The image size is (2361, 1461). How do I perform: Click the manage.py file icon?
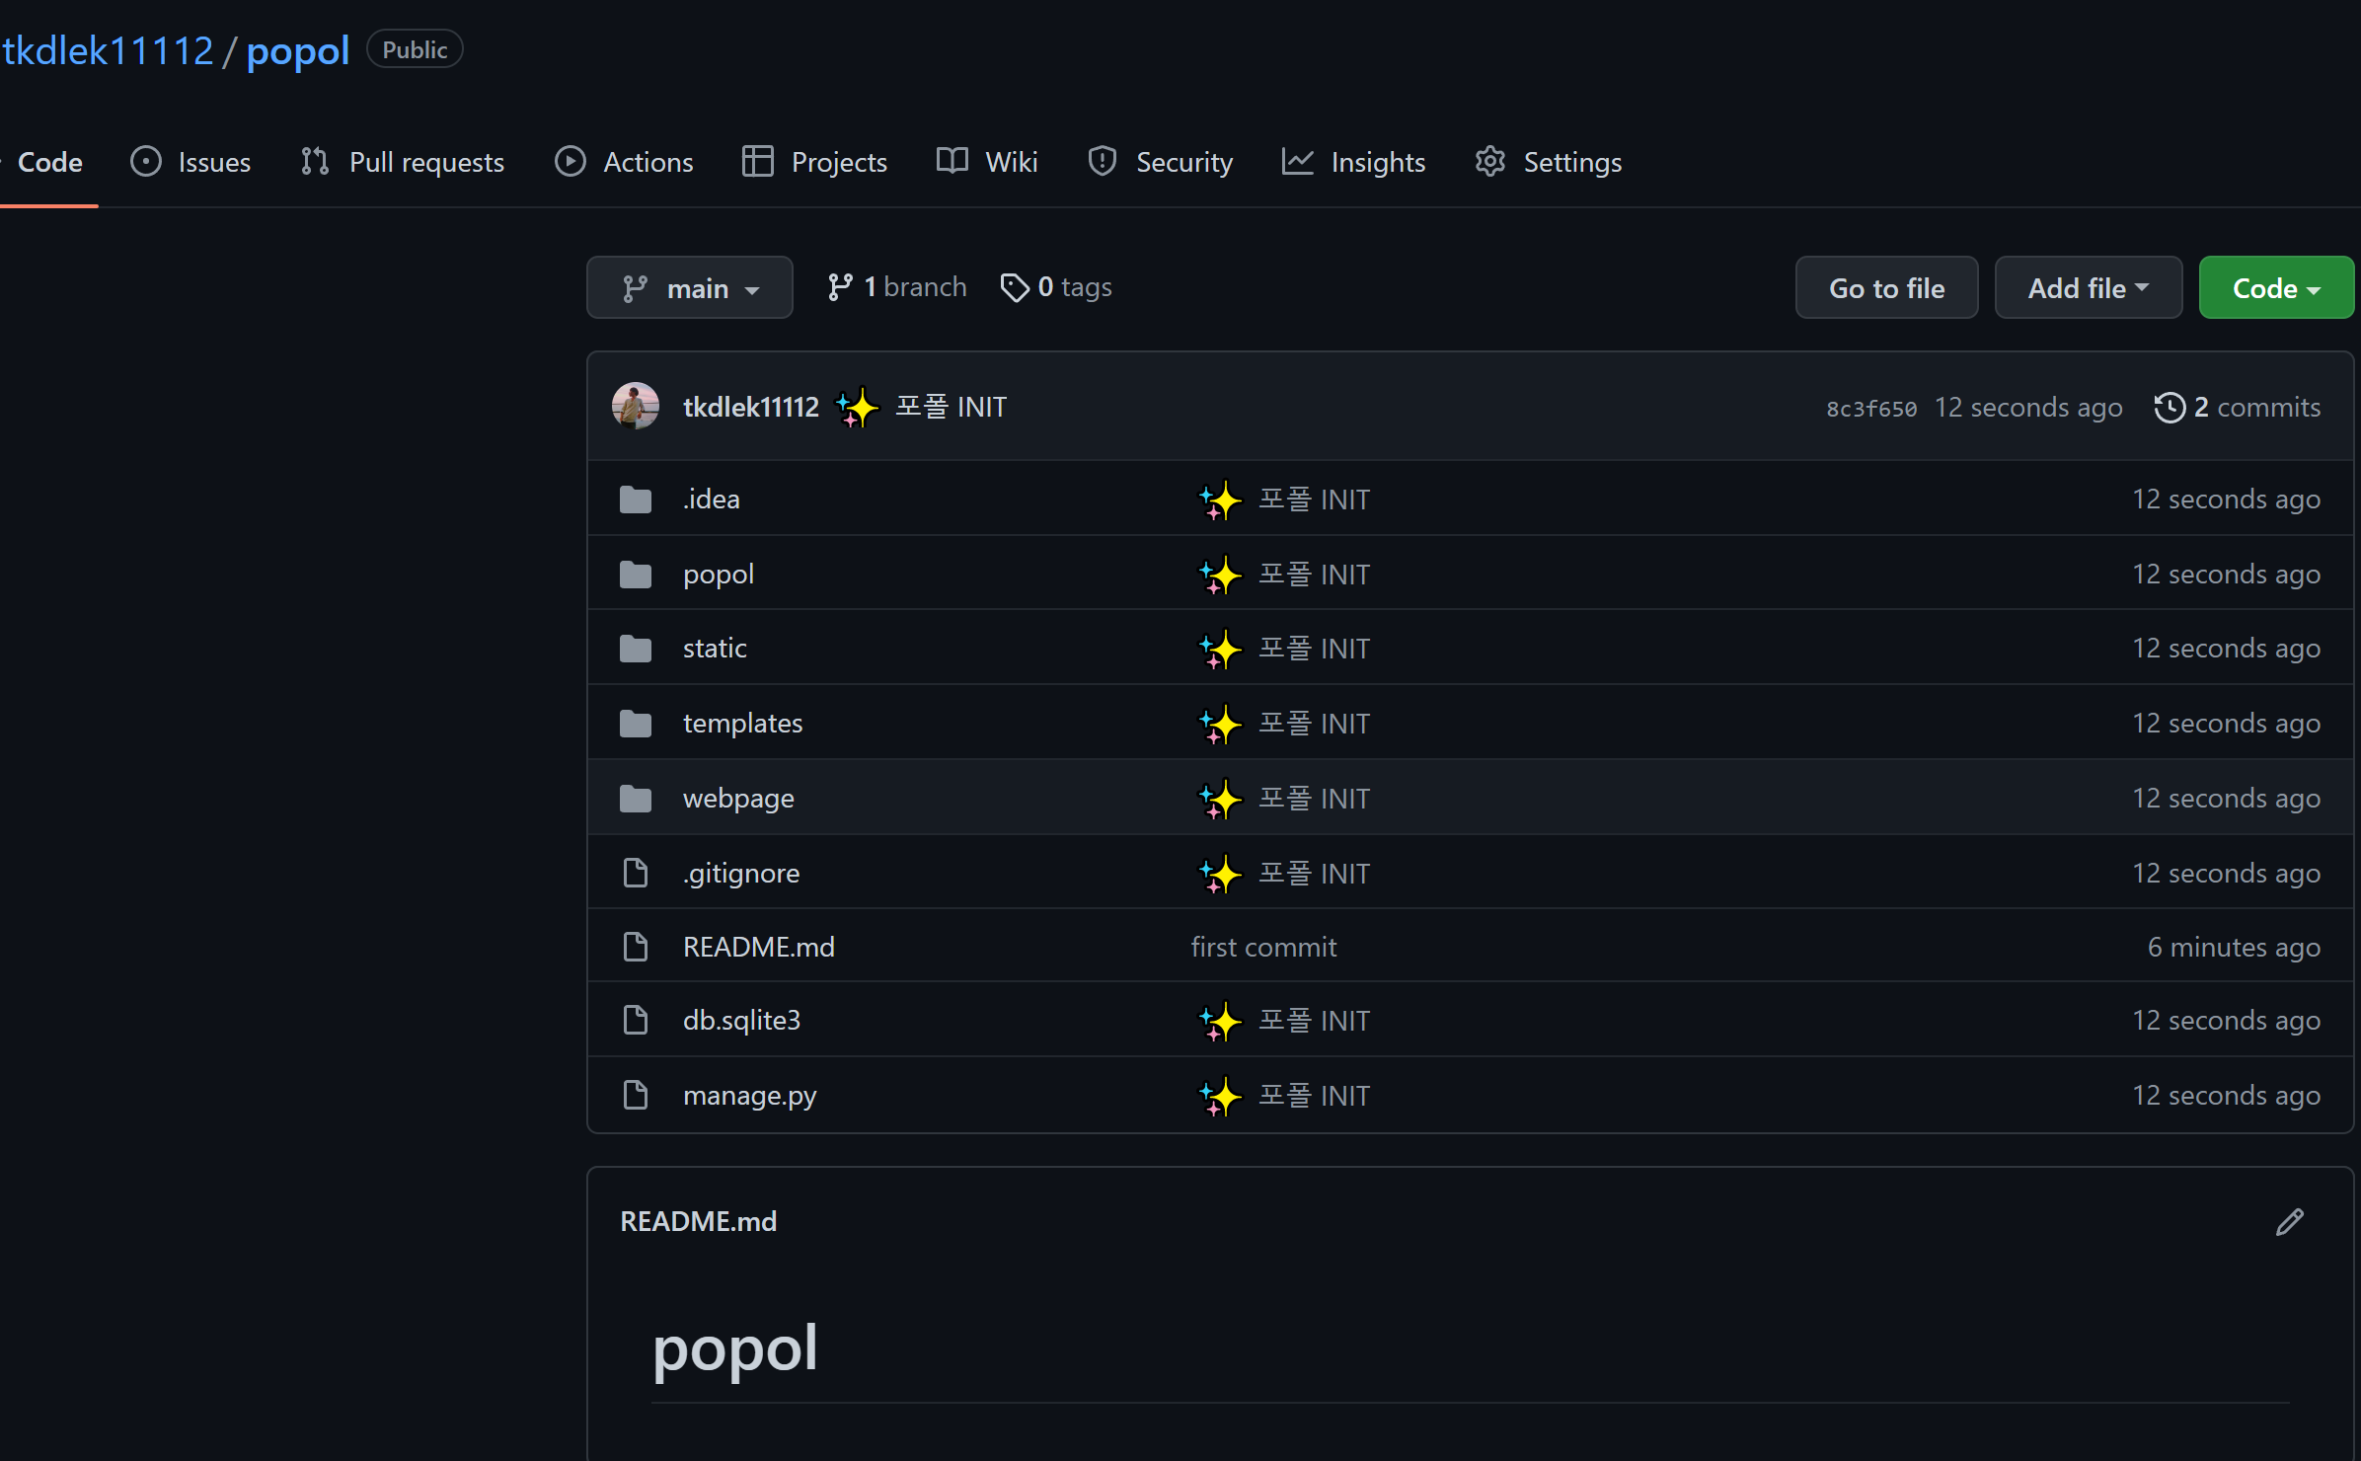pyautogui.click(x=636, y=1095)
